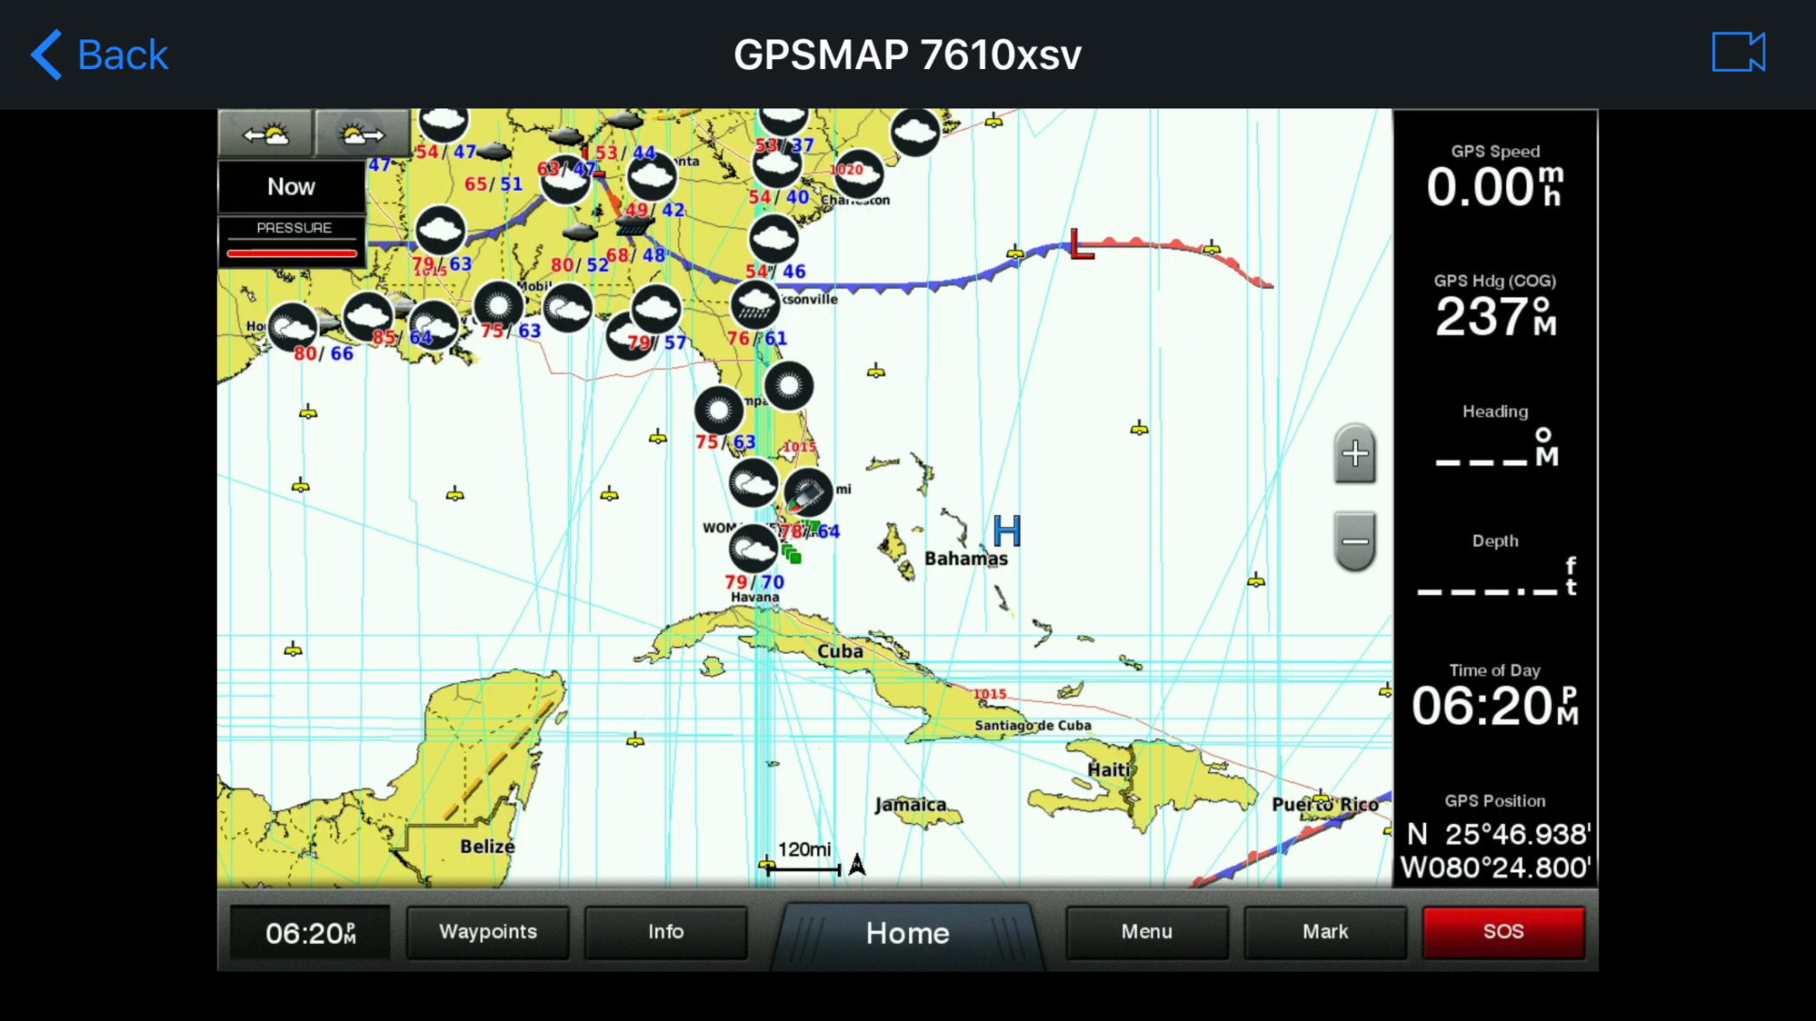Tap the north-up arrow indicator near scale
This screenshot has width=1816, height=1021.
(856, 864)
